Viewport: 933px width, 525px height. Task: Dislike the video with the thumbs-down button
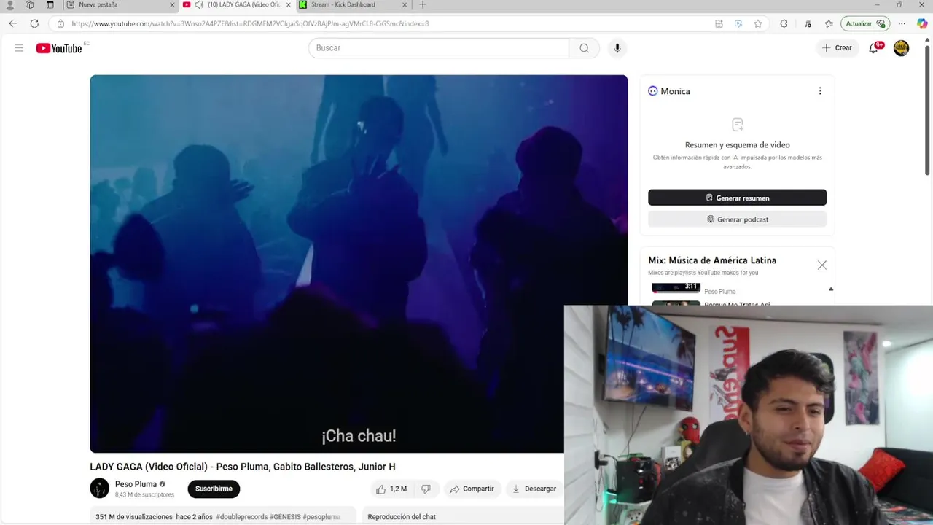[426, 489]
